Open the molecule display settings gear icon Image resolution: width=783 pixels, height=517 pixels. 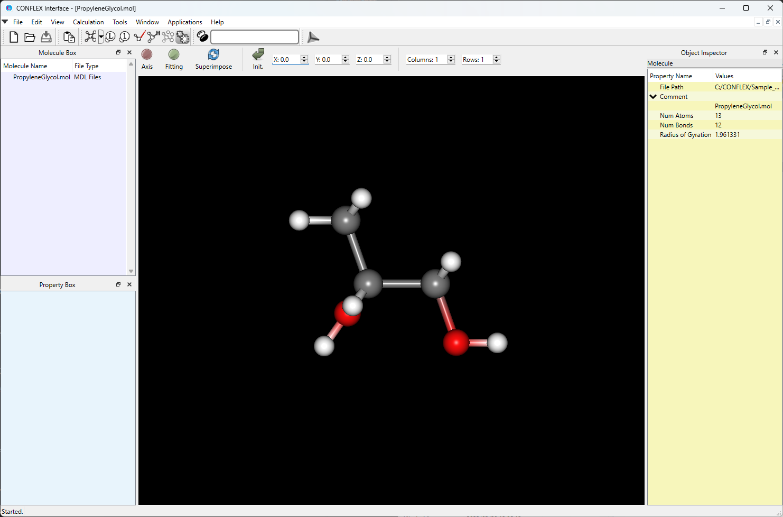coord(182,37)
